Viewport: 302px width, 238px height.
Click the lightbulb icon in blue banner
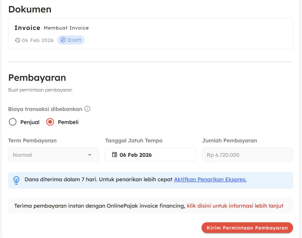(x=17, y=180)
